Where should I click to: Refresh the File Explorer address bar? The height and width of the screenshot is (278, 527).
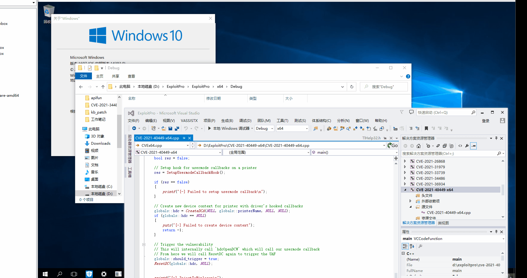coord(352,87)
